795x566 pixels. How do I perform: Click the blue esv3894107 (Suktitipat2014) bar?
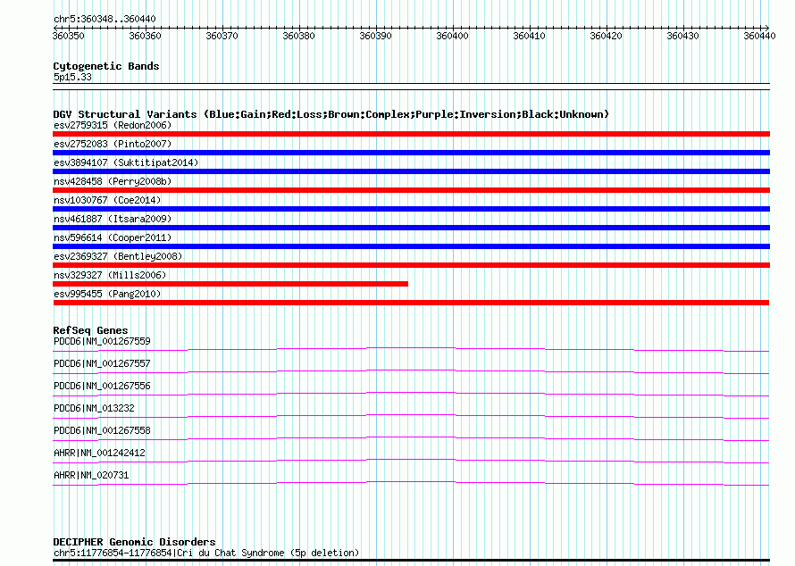coord(411,171)
